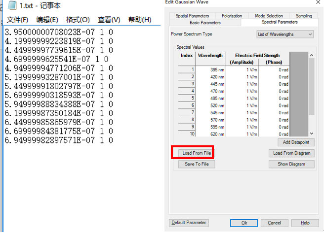Open the 编辑(E) menu
The height and width of the screenshot is (234, 324).
(x=47, y=20)
